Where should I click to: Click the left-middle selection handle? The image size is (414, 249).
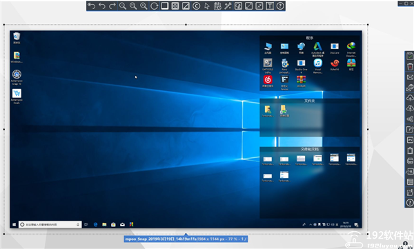4,130
